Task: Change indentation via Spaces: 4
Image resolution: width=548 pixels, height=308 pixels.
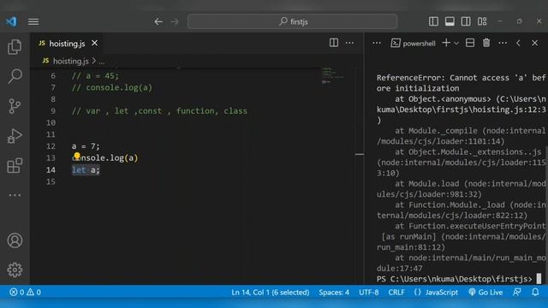Action: [334, 293]
